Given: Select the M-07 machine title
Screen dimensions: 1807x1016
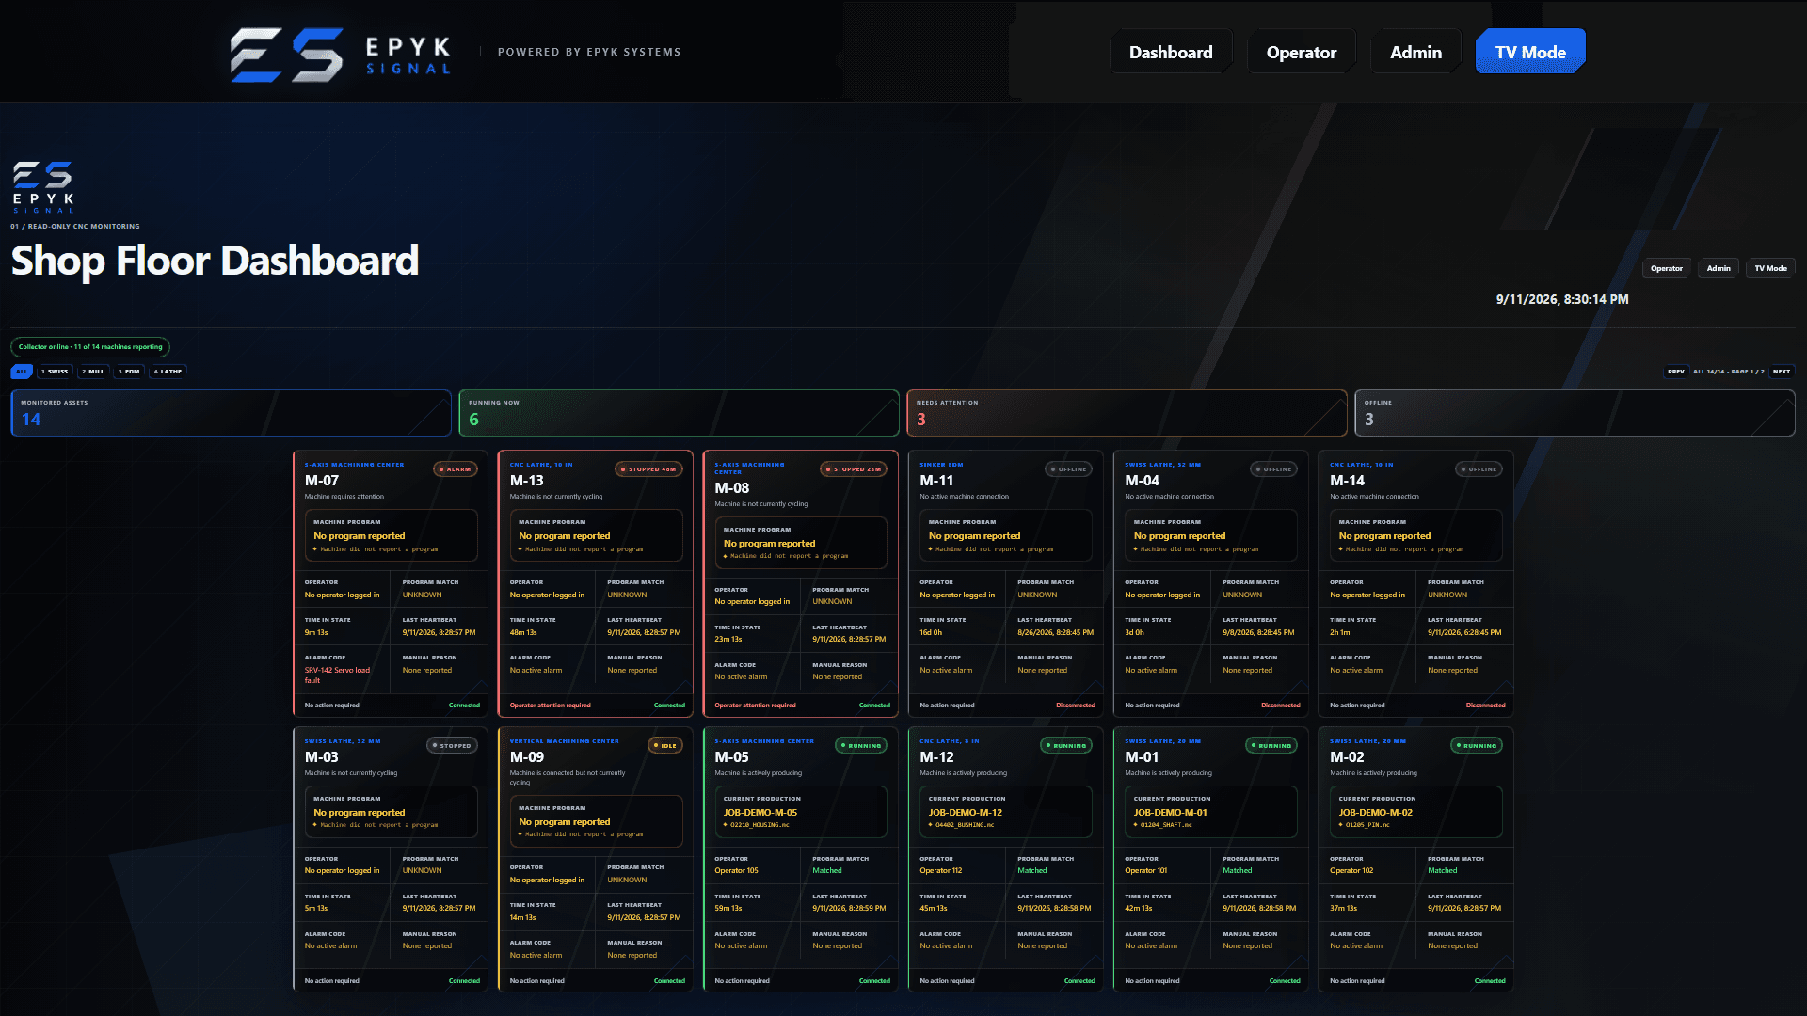Looking at the screenshot, I should pyautogui.click(x=322, y=481).
